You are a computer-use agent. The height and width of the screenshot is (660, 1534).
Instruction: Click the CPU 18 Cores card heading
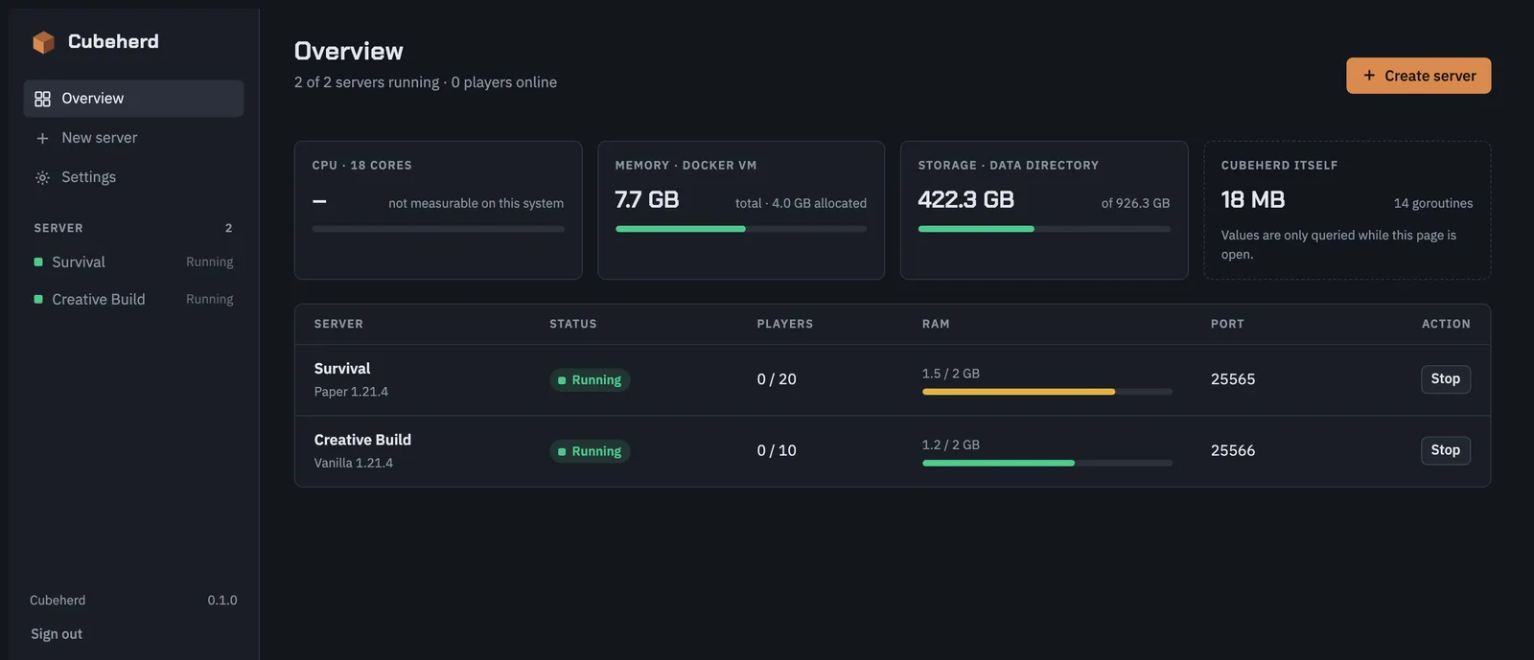[x=362, y=166]
